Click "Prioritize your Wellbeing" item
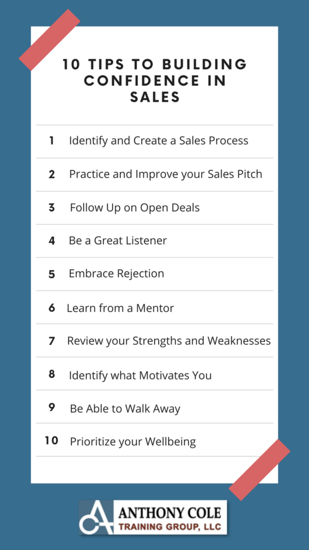309x550 pixels. (x=133, y=442)
